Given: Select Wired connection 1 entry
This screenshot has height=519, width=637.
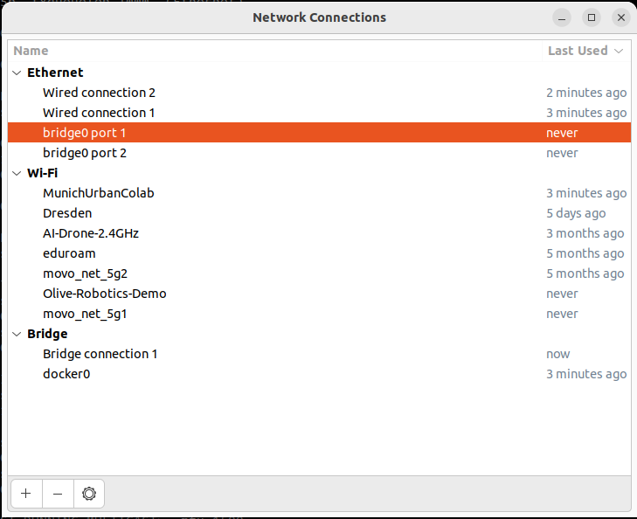Looking at the screenshot, I should coord(99,113).
